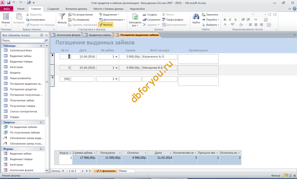The width and height of the screenshot is (297, 179).
Task: Toggle С фильтром indicator in record bar
Action: [105, 171]
